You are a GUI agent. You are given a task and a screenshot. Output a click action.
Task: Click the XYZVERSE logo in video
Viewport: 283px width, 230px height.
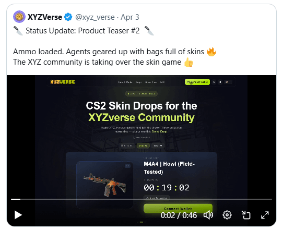point(63,82)
